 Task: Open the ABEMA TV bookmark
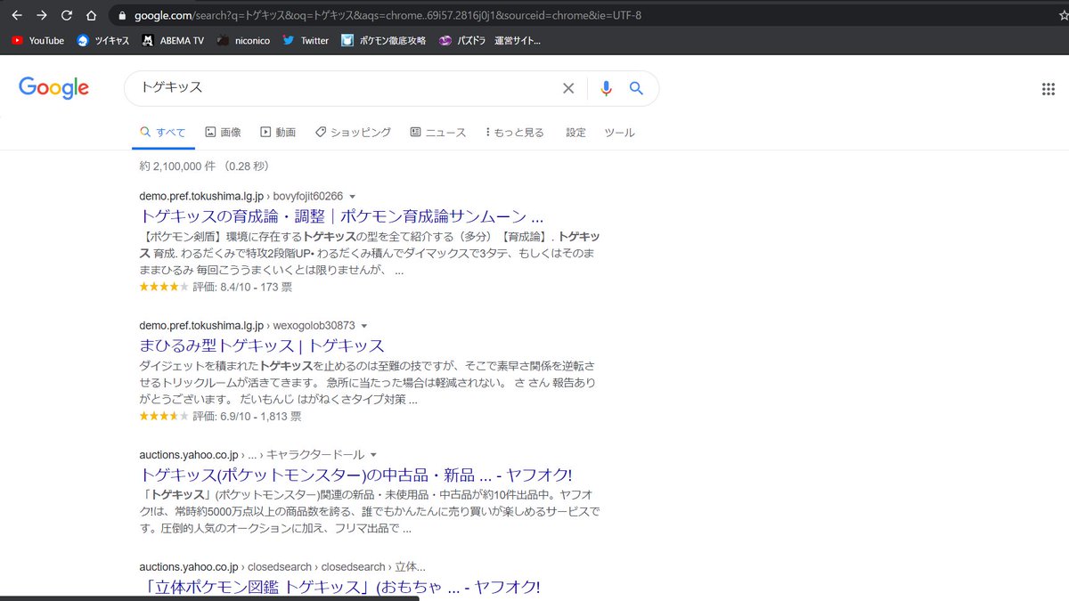pyautogui.click(x=173, y=40)
